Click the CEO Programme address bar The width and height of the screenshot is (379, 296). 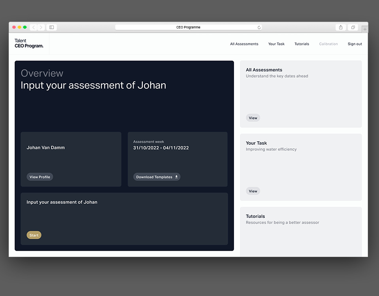tap(188, 27)
